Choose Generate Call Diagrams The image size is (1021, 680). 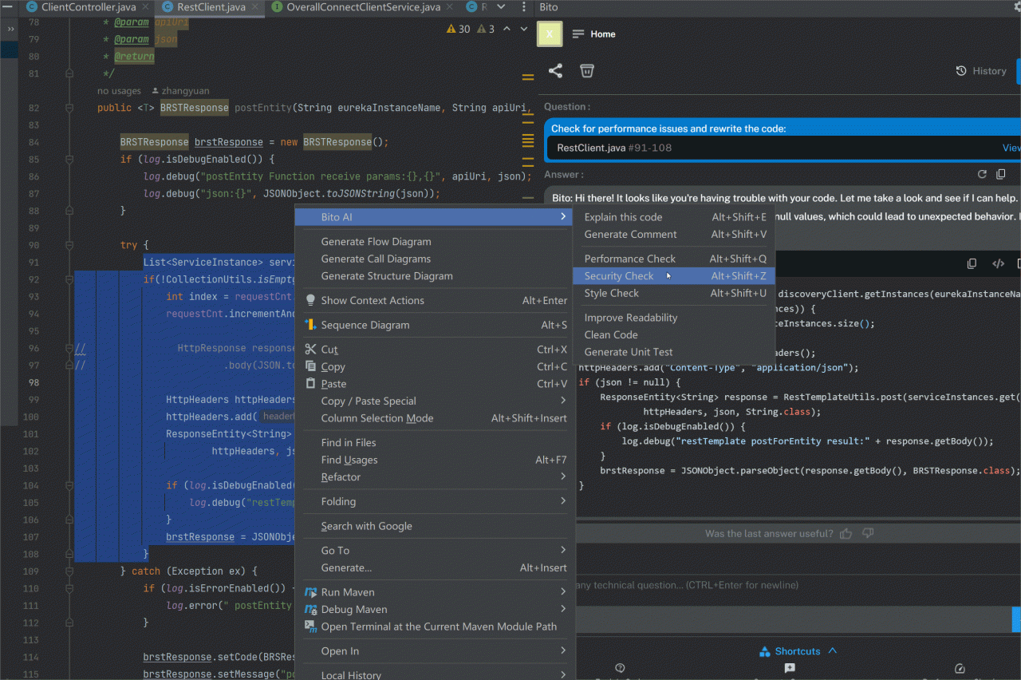pos(435,259)
